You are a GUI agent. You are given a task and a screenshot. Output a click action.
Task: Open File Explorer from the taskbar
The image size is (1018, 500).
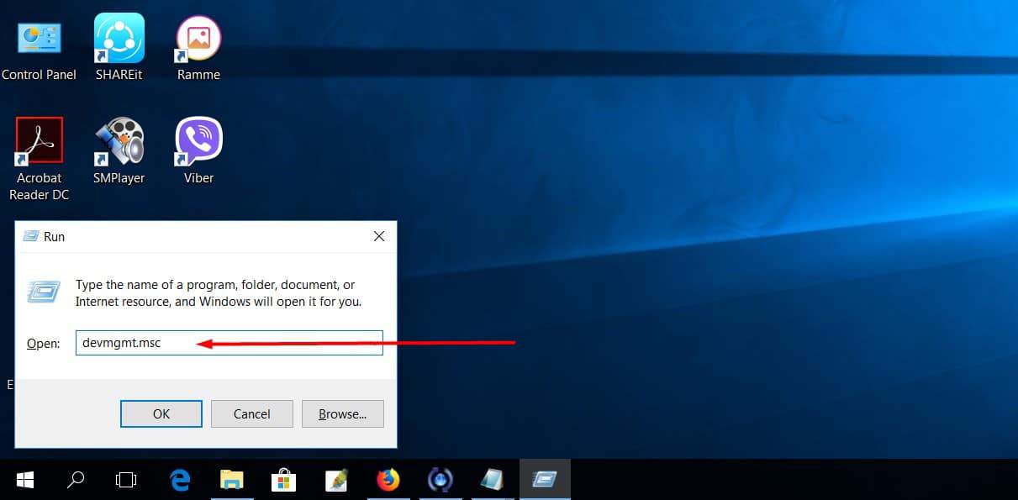(231, 480)
